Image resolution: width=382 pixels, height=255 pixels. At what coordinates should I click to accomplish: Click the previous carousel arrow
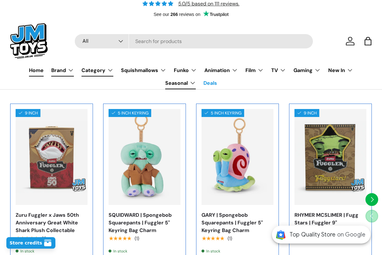point(371,216)
